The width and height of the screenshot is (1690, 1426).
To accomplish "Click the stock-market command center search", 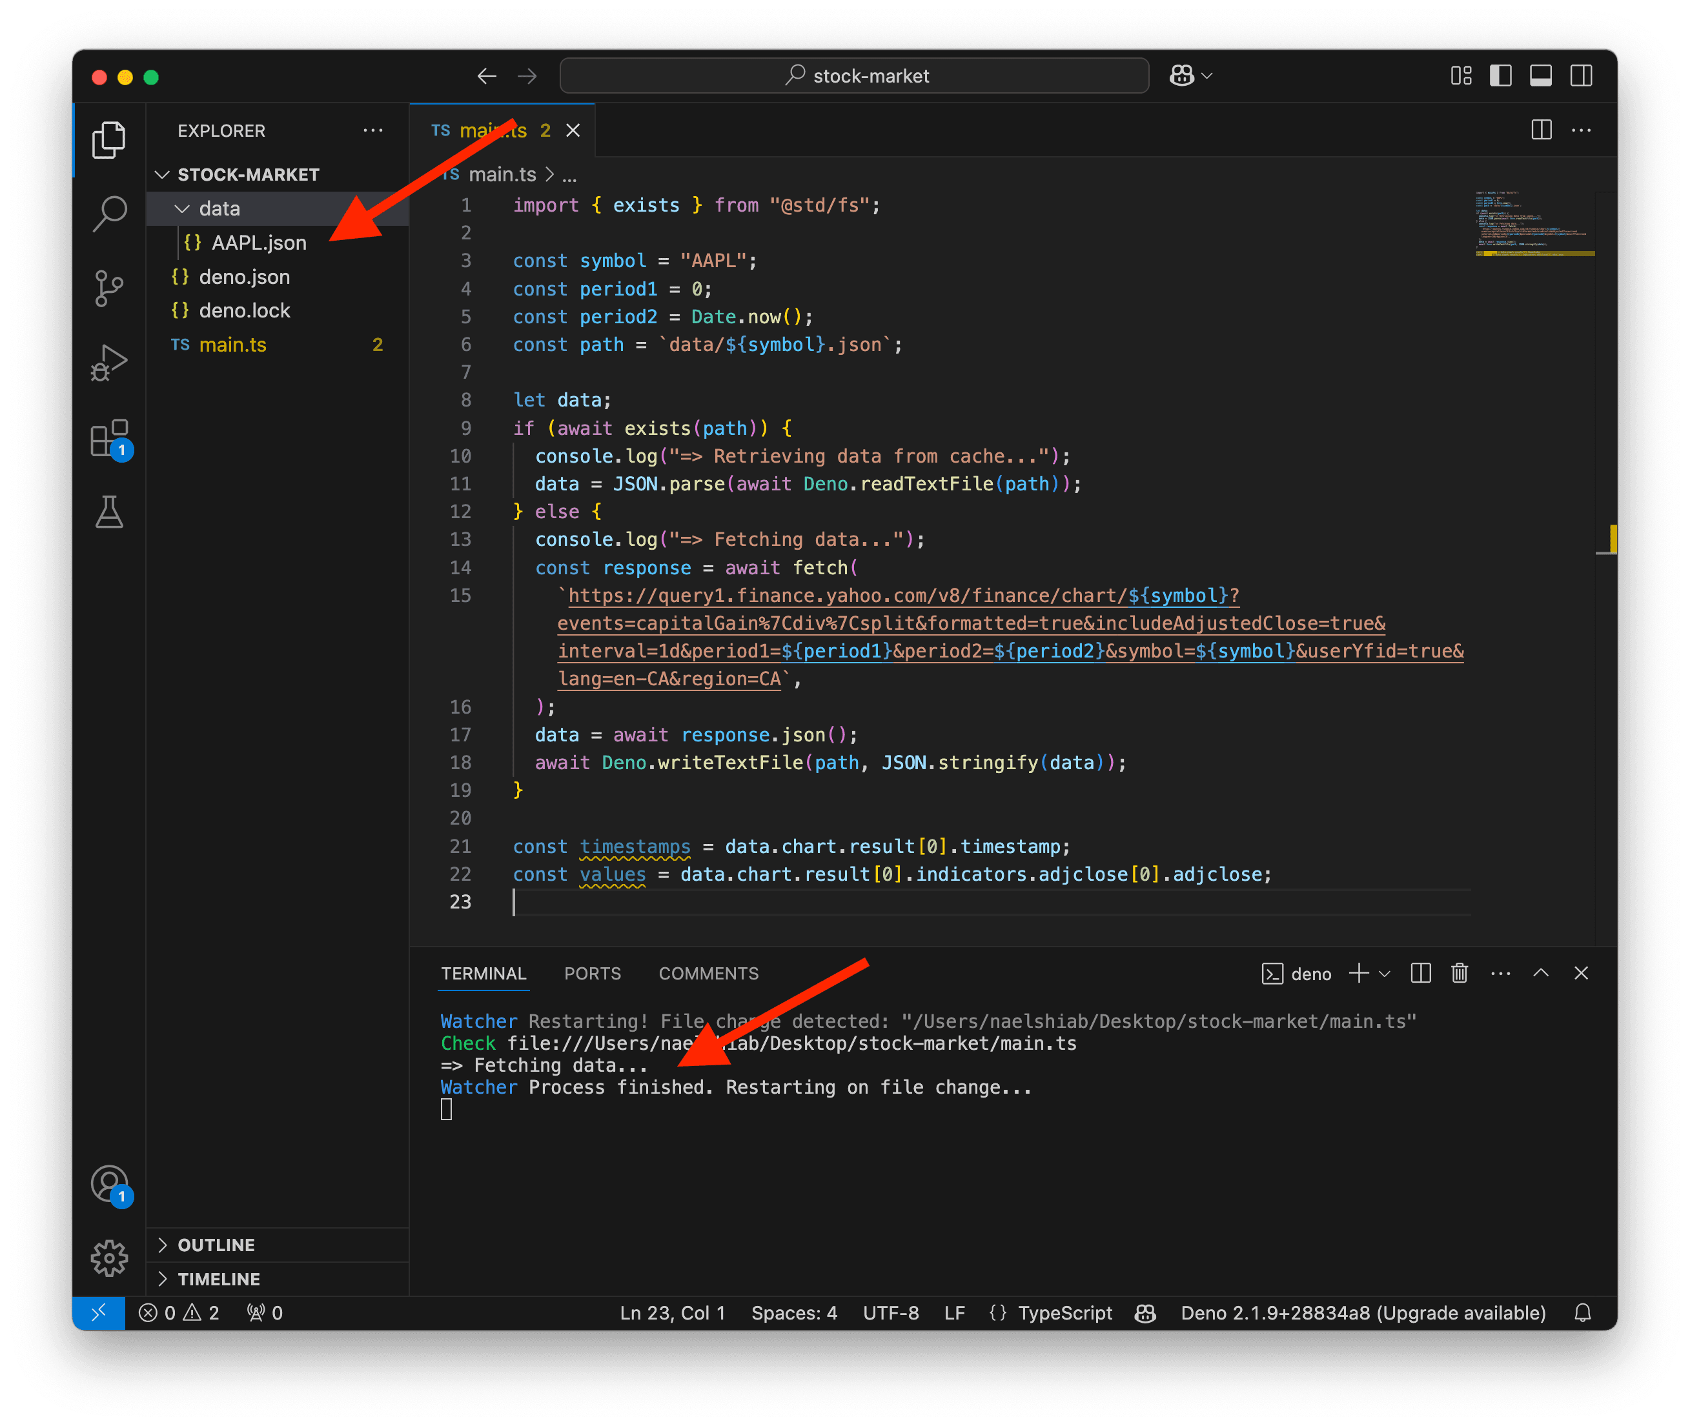I will (x=854, y=76).
